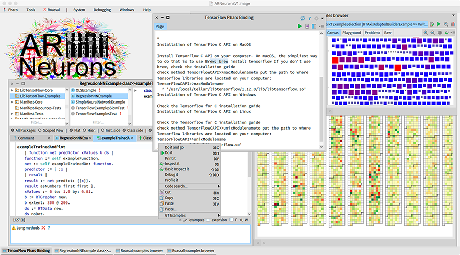This screenshot has height=255, width=460.
Task: Switch to the Raw tab
Action: click(x=387, y=33)
